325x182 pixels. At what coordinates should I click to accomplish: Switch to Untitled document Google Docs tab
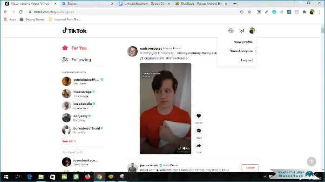tap(144, 4)
